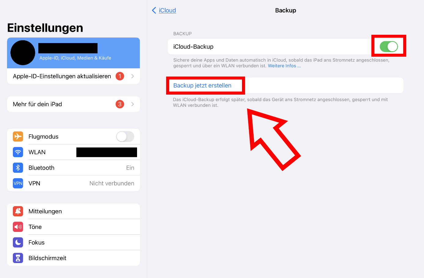Expand Apple-ID-Einstellungen aktualisieren chevron
This screenshot has height=278, width=424.
pyautogui.click(x=132, y=76)
